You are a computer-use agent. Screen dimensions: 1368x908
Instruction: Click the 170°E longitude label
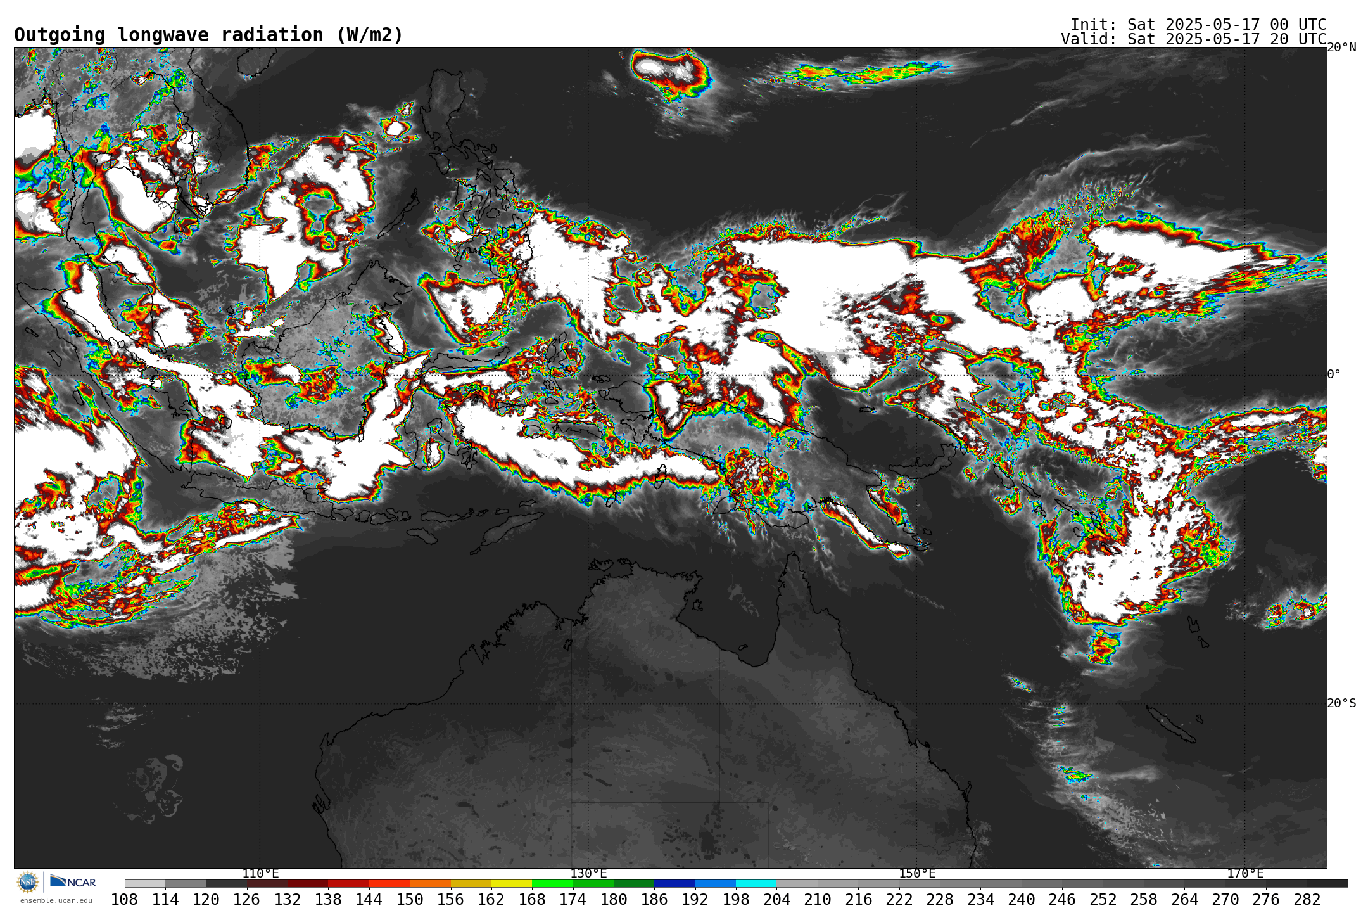tap(1245, 874)
